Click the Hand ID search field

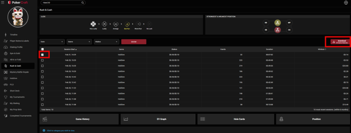click(63, 3)
